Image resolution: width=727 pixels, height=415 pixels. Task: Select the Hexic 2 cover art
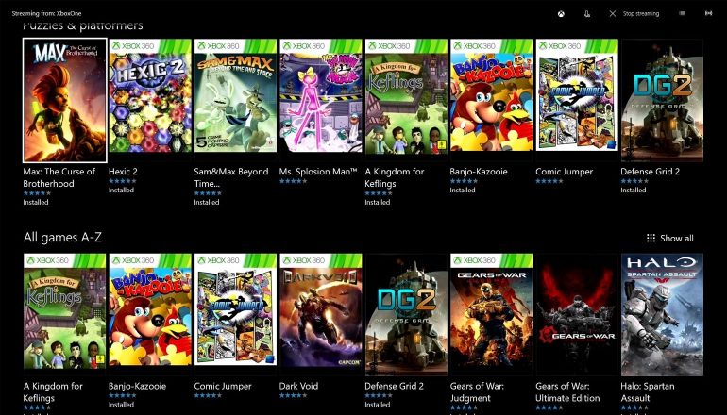[149, 100]
